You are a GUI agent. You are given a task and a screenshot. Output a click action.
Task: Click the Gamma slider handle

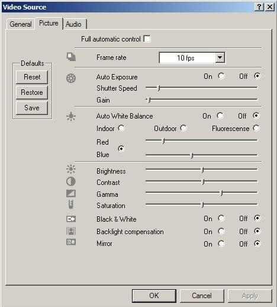[221, 193]
